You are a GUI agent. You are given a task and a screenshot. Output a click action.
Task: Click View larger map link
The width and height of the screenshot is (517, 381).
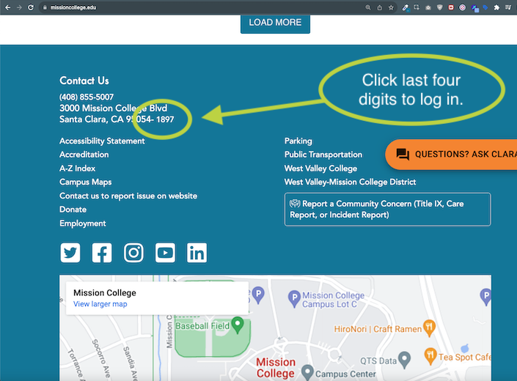tap(100, 304)
